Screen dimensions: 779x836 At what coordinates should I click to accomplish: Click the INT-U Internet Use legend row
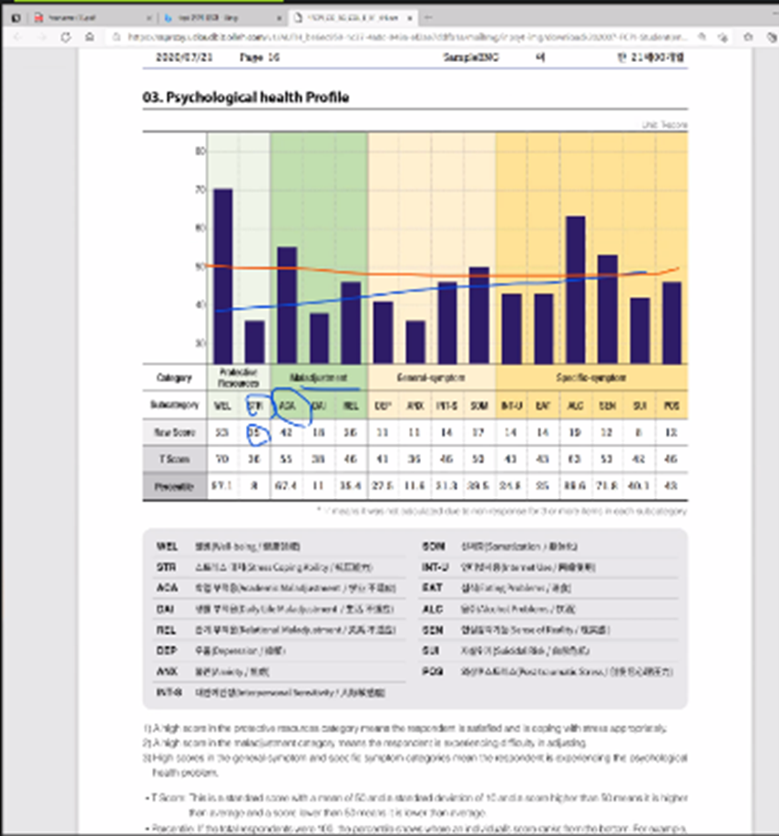550,567
